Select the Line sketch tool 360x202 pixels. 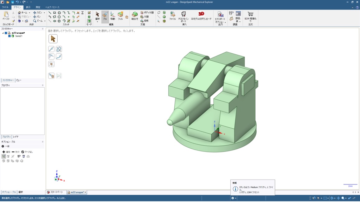pyautogui.click(x=50, y=13)
